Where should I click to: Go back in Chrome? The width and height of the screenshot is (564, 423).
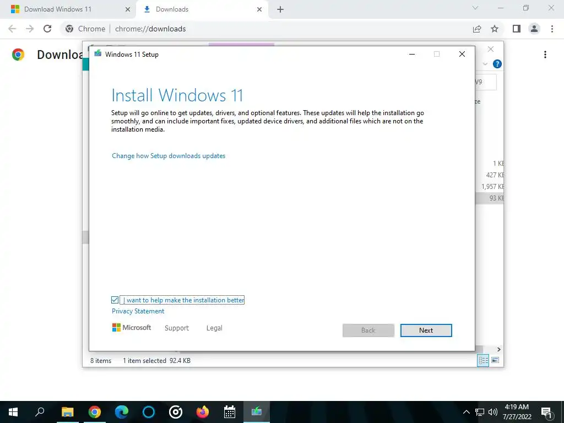pyautogui.click(x=12, y=29)
